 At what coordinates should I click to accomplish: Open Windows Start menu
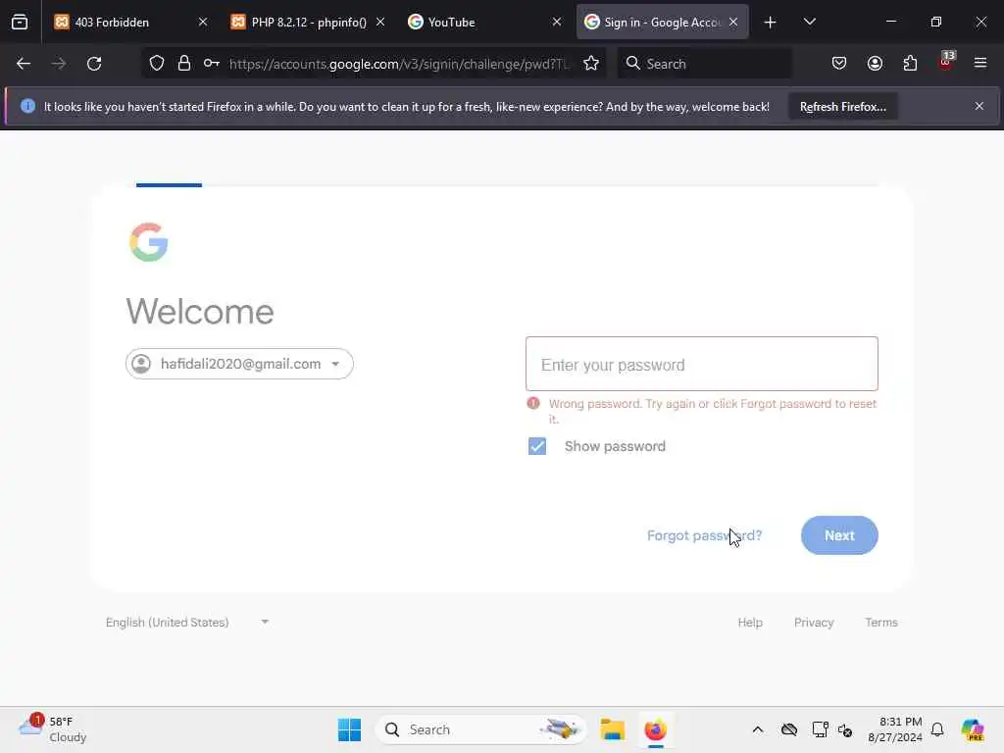point(350,729)
